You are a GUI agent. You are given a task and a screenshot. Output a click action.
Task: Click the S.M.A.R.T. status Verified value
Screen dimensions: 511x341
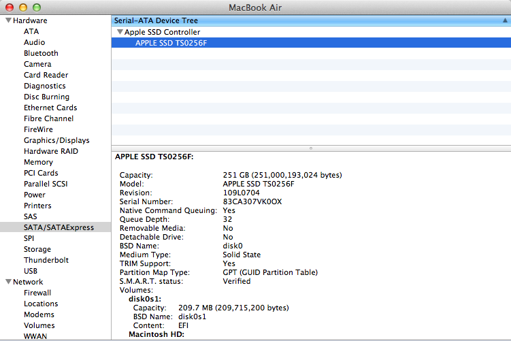237,281
